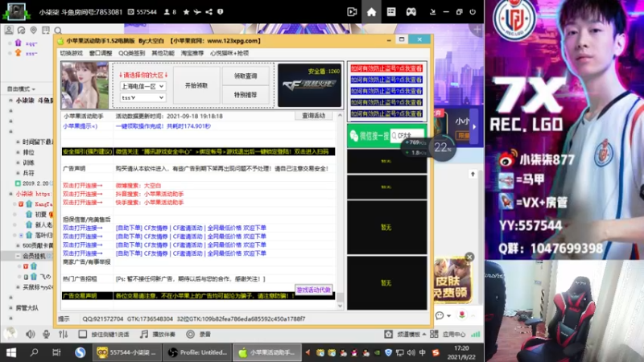Click the girl portrait thumbnail in helper window
The width and height of the screenshot is (644, 362).
85,85
